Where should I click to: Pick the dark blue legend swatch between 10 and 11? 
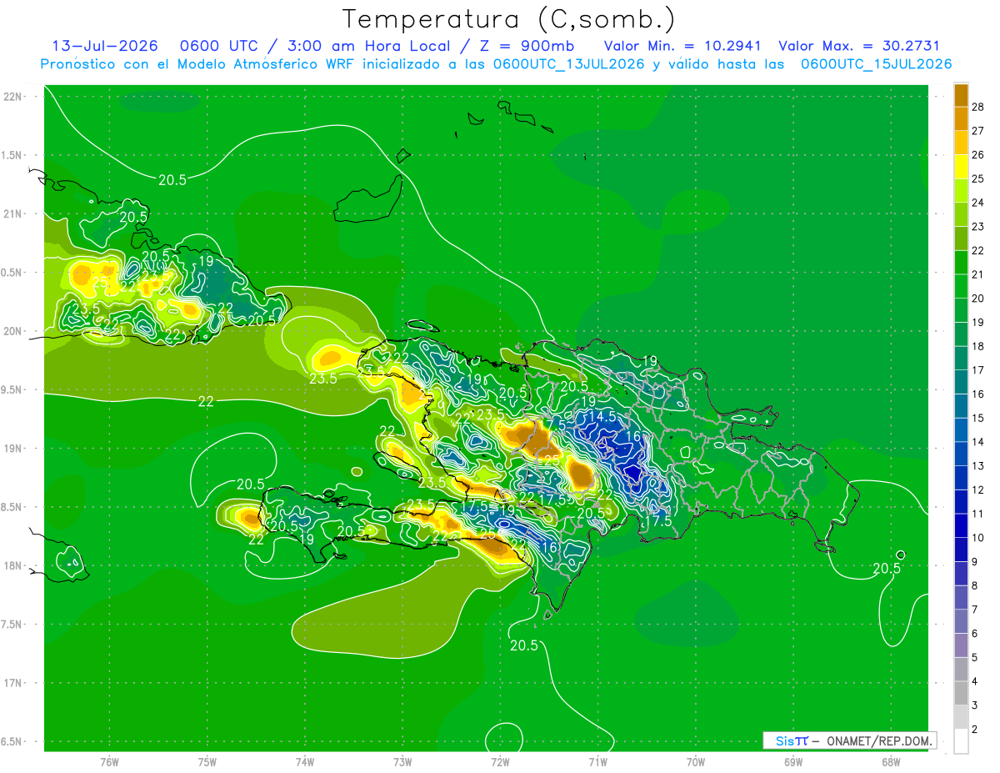961,526
